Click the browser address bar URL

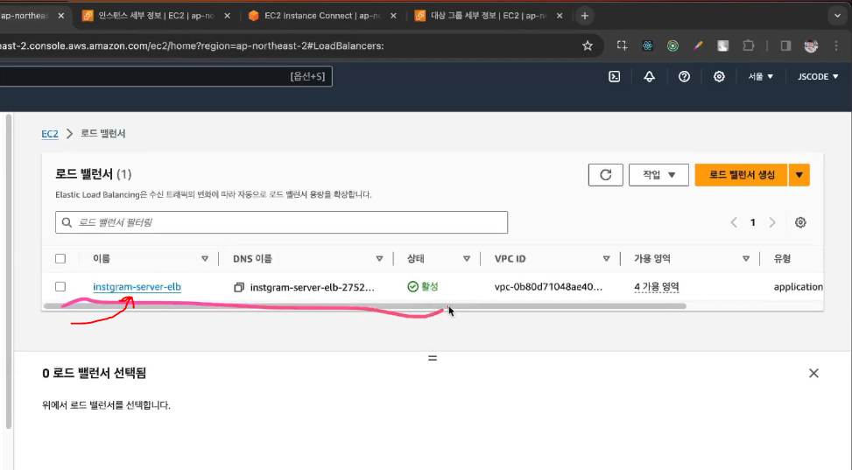191,46
